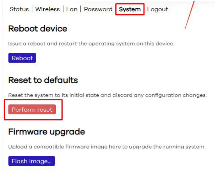This screenshot has width=215, height=172.
Task: Click Logout in the navigation bar
Action: tap(158, 9)
